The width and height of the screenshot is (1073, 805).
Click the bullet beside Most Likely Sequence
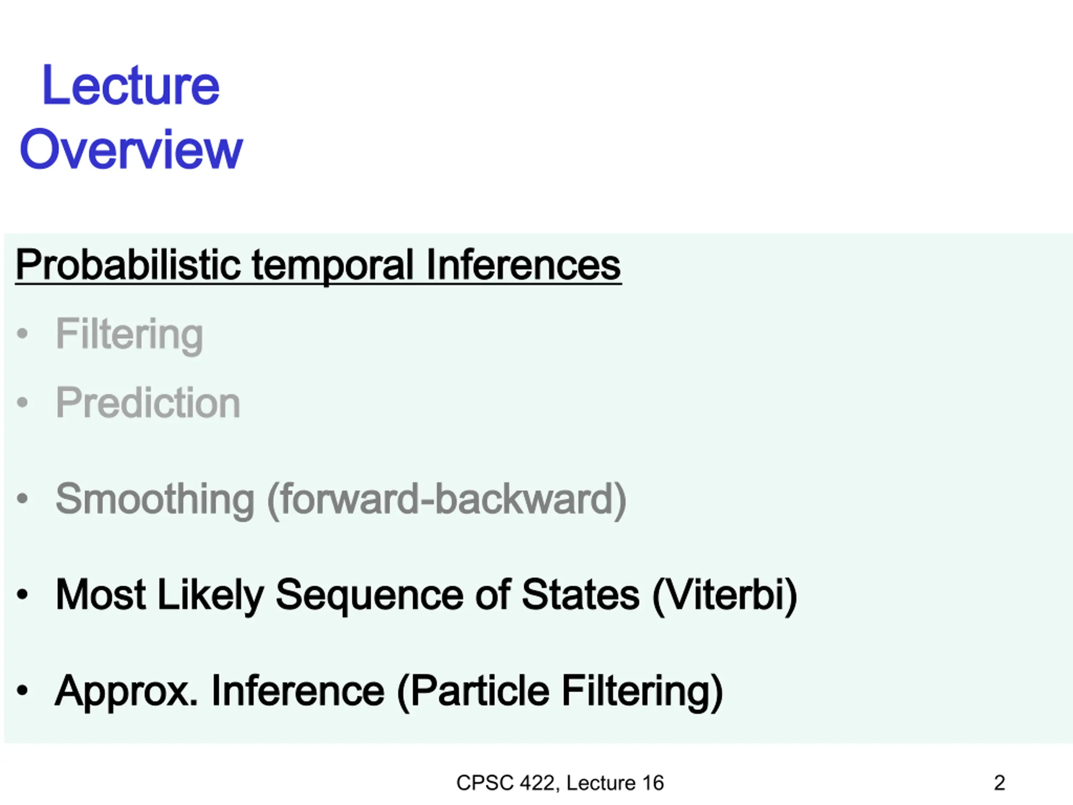pos(22,595)
